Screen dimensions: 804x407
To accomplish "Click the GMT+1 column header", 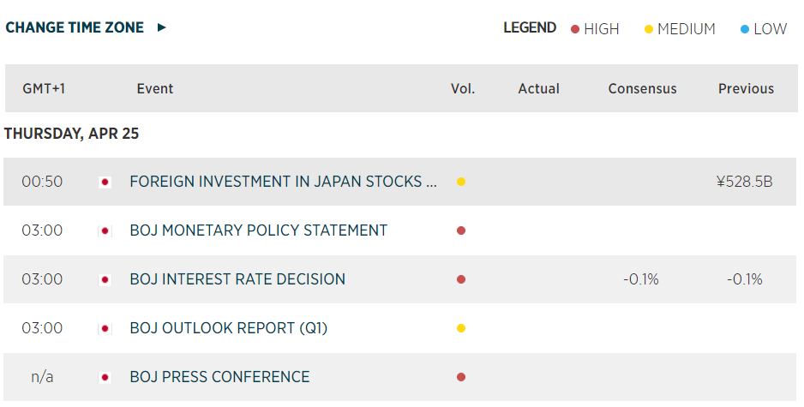I will click(44, 88).
